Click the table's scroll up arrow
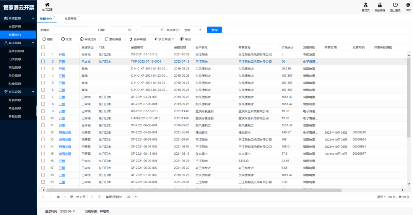 coord(409,55)
